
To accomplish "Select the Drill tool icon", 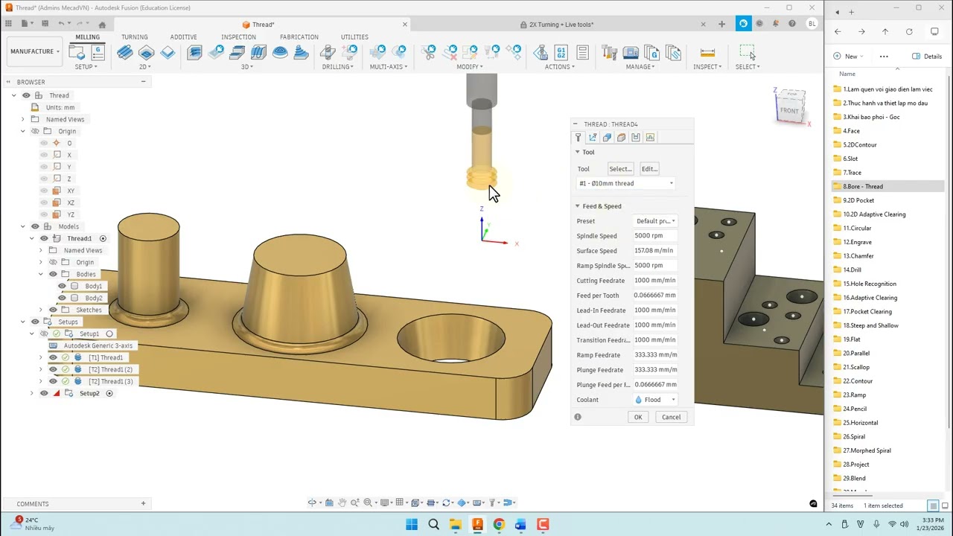I will tap(328, 52).
